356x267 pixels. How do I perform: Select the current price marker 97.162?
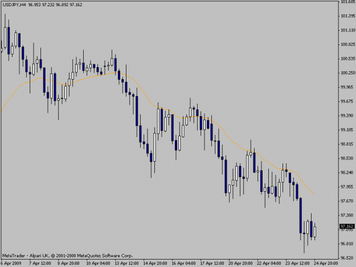347,227
